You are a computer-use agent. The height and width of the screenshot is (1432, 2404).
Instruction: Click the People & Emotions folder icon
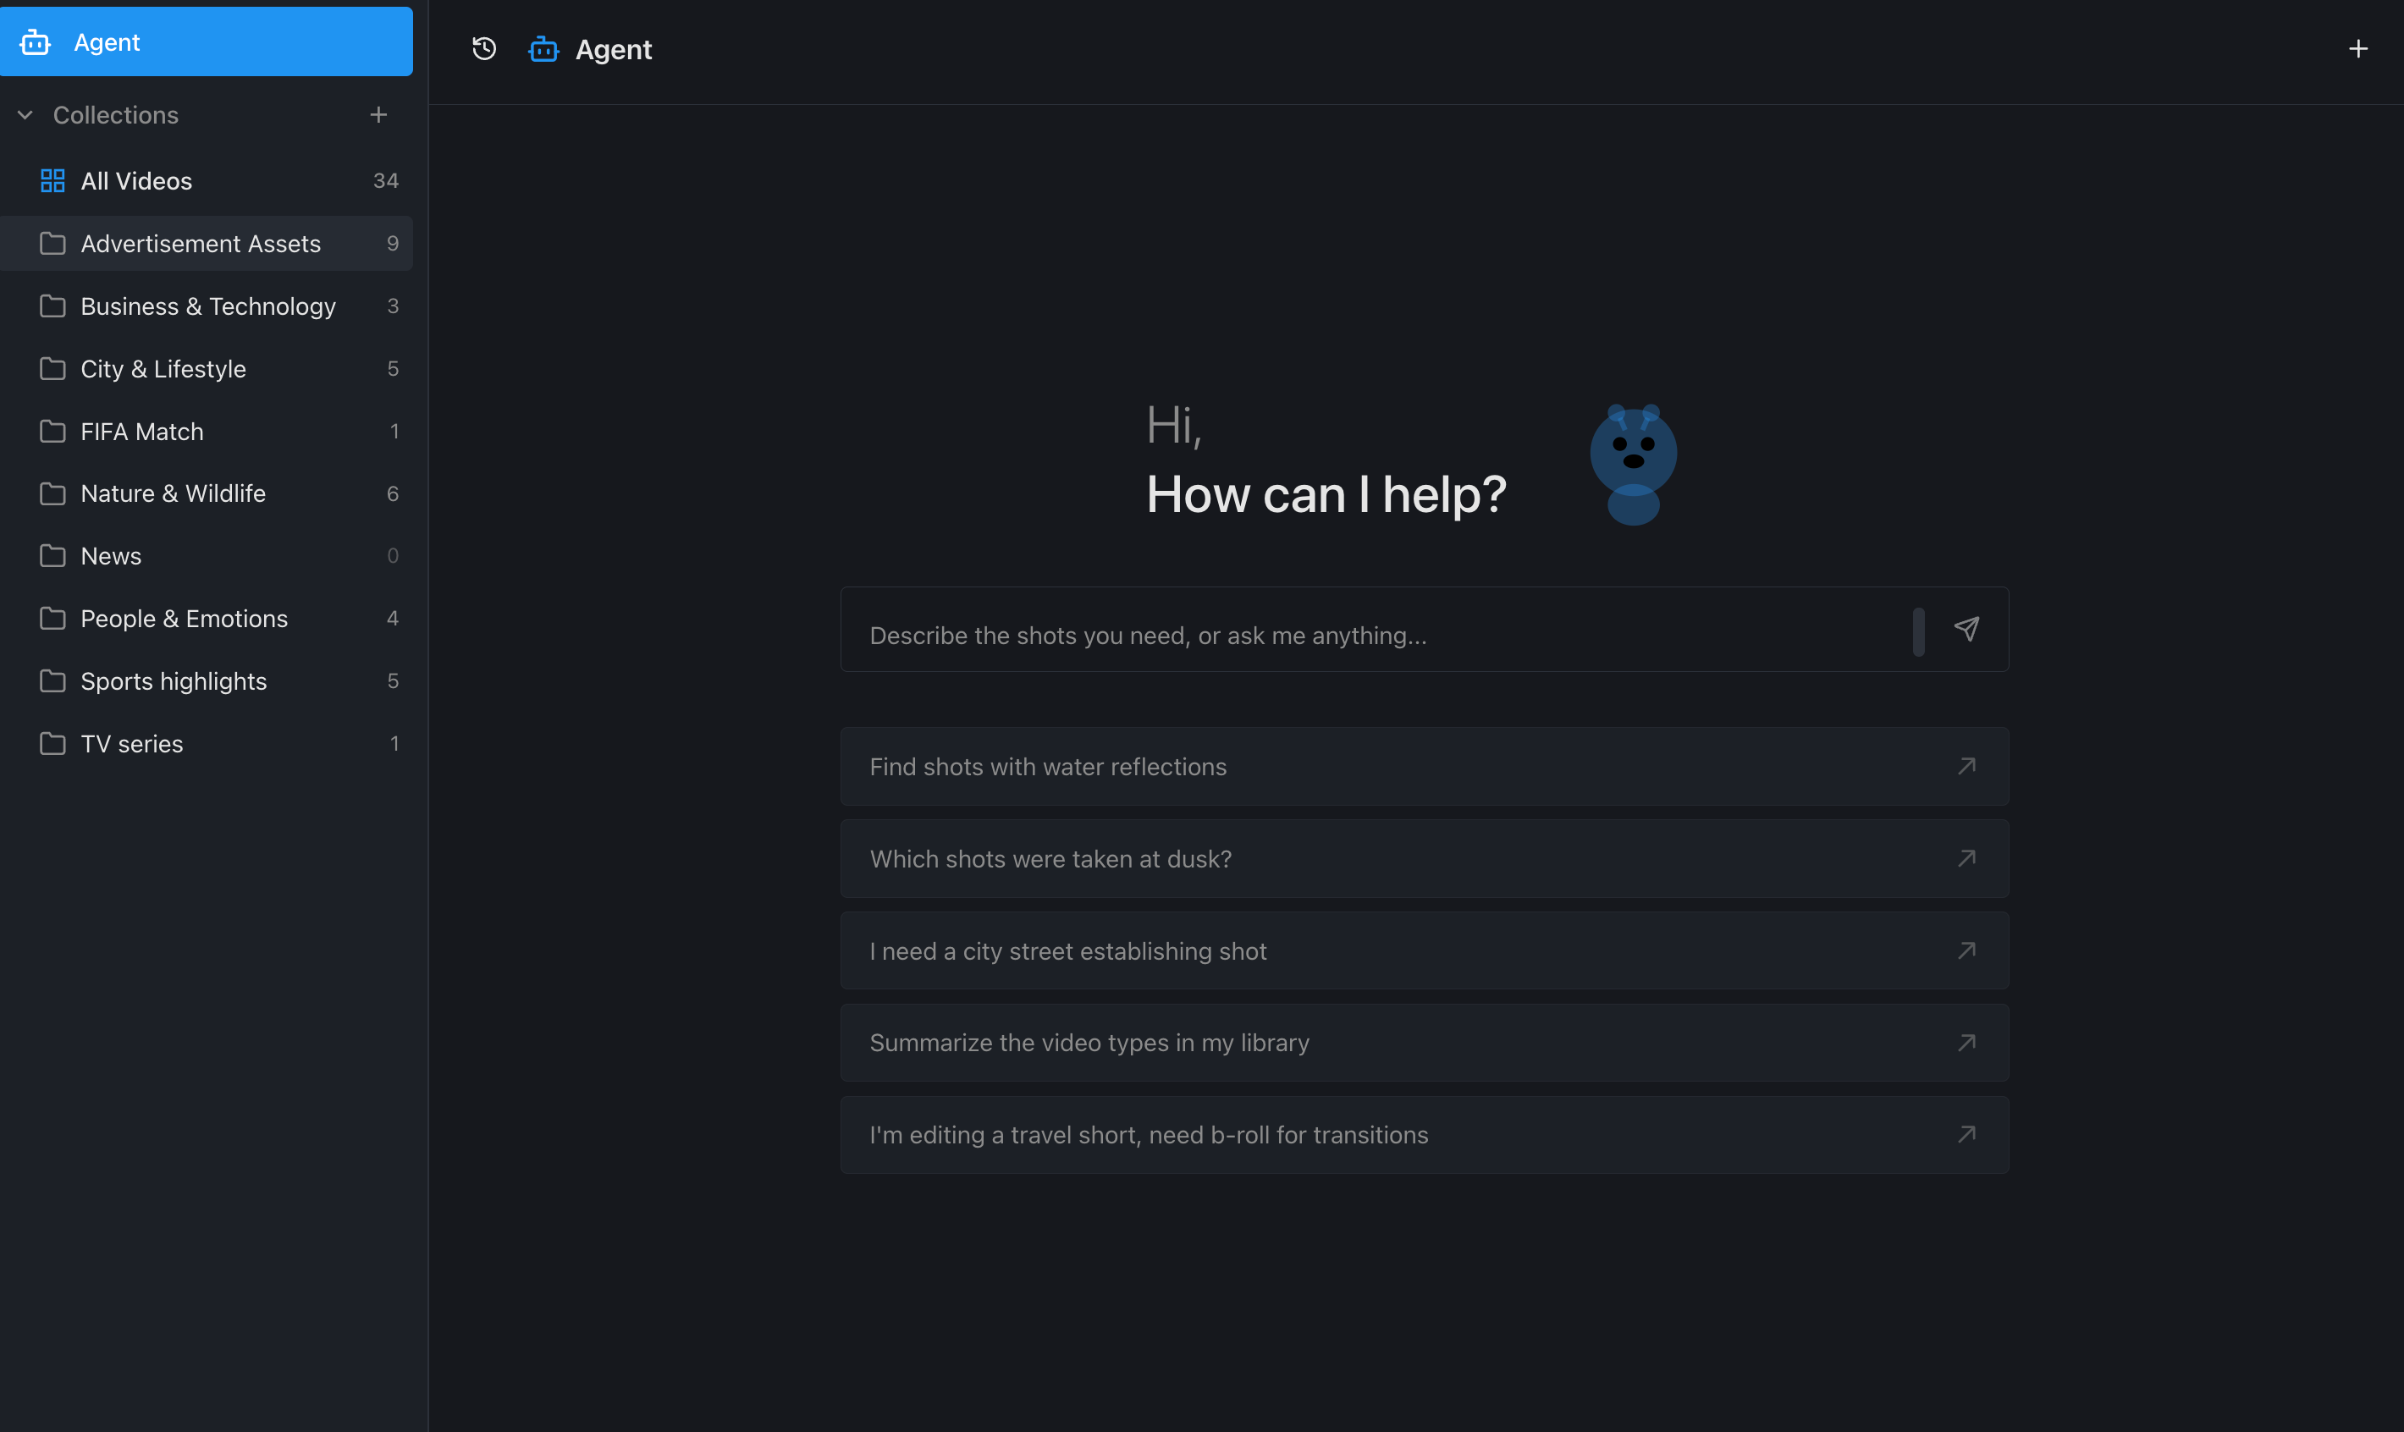tap(52, 619)
